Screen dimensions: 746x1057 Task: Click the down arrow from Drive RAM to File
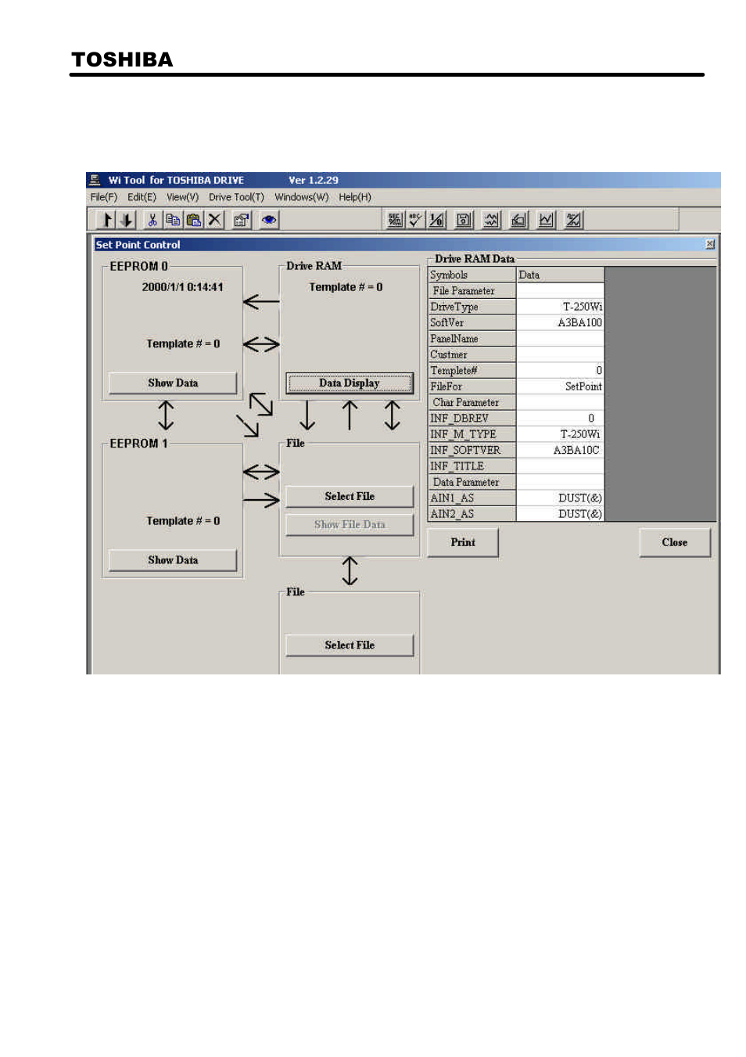tap(307, 415)
